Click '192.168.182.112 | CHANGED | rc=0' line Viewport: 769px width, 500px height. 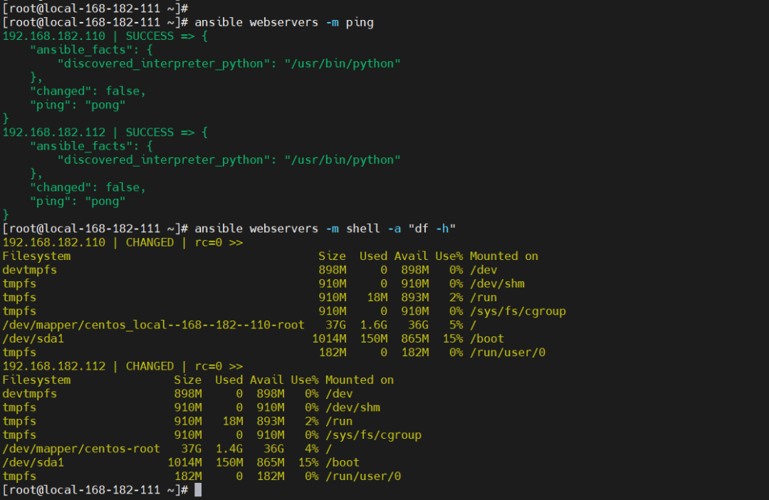122,366
